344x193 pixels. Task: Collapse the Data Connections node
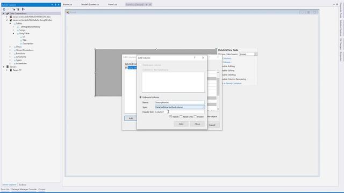(x=4, y=13)
